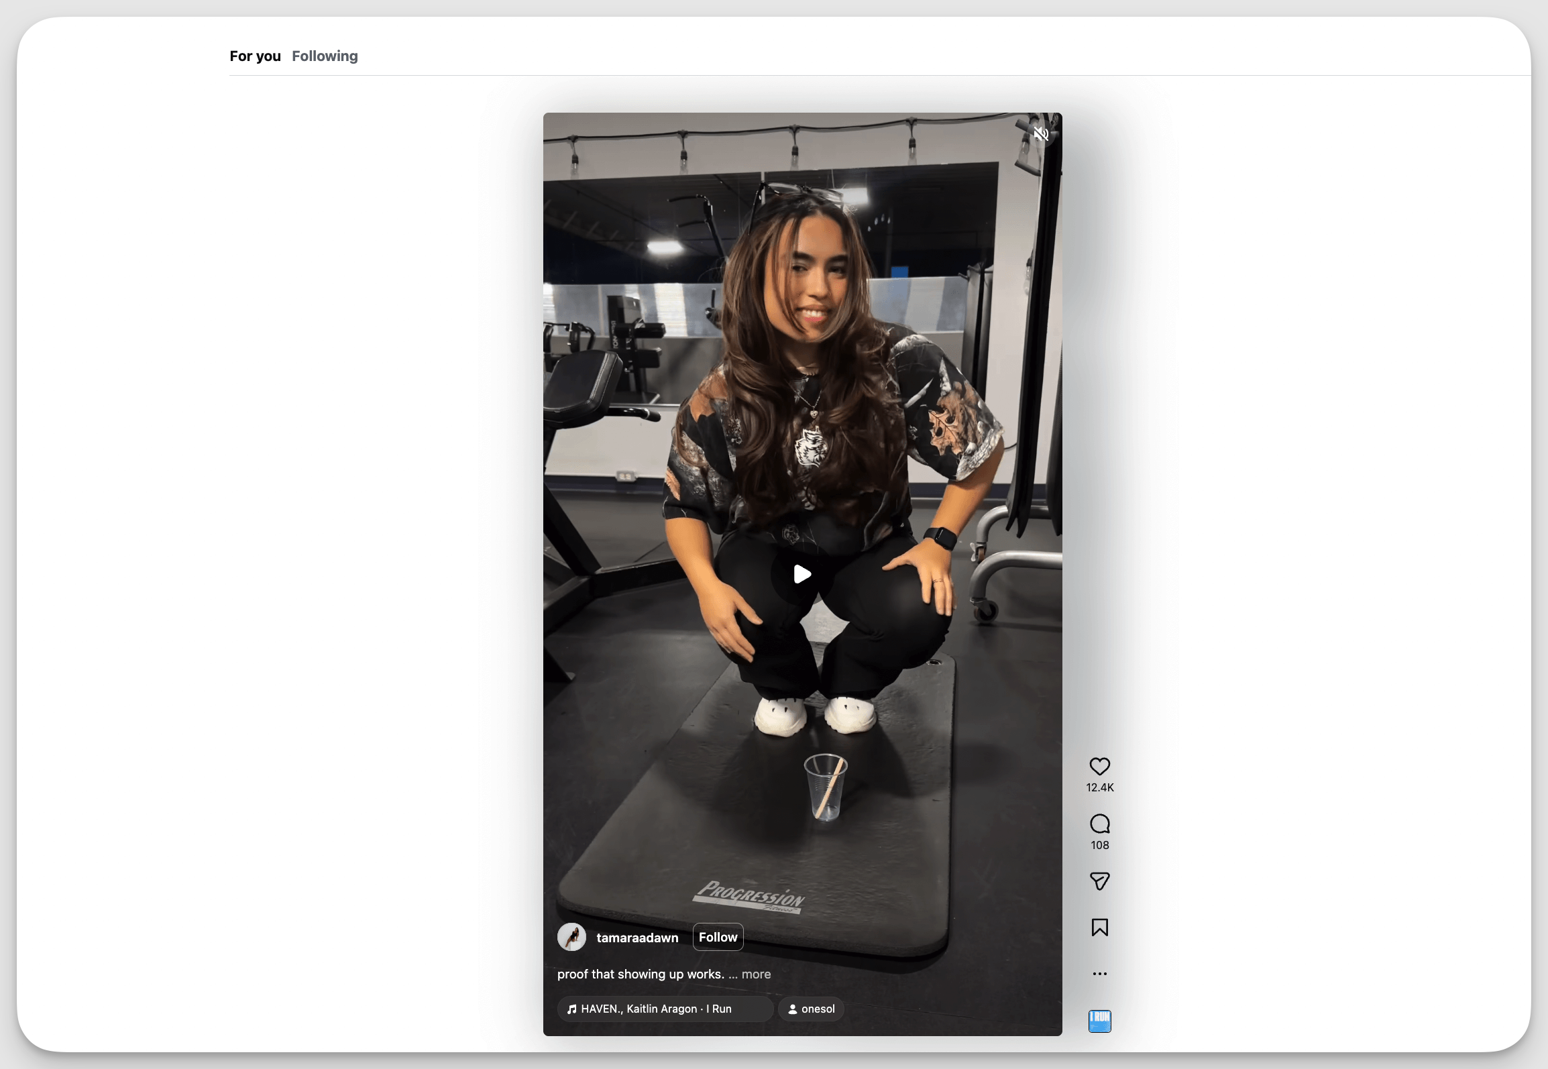1548x1069 pixels.
Task: Click tamaraadawn's profile avatar
Action: [572, 937]
